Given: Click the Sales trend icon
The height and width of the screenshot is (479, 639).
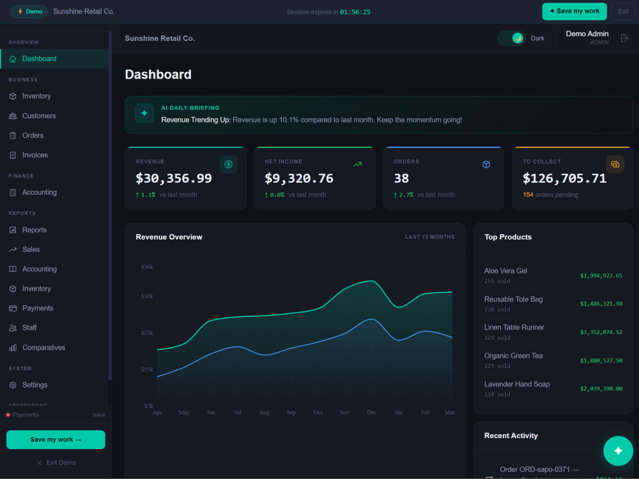Looking at the screenshot, I should (13, 249).
